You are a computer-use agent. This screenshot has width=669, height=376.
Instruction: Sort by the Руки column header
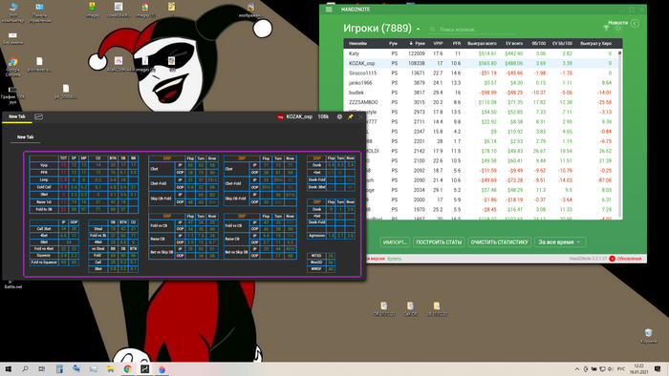(417, 44)
